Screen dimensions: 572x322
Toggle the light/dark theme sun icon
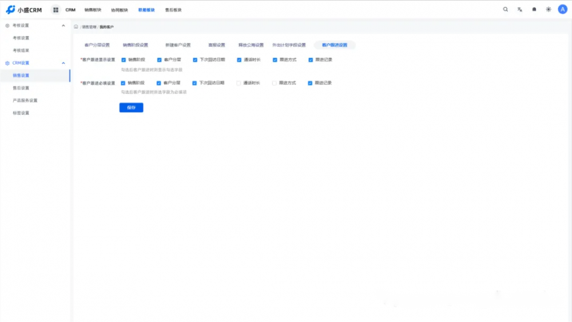(x=549, y=10)
